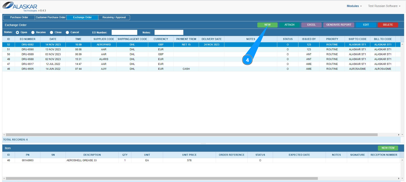The width and height of the screenshot is (406, 182).
Task: Click the Alaskar Technologies logo
Action: pyautogui.click(x=20, y=7)
